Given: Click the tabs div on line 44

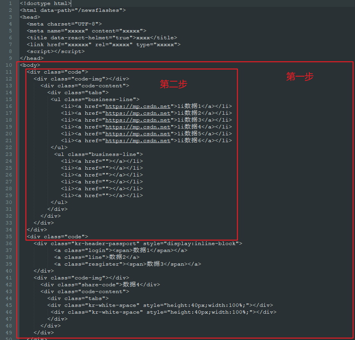Looking at the screenshot, I should (78, 298).
